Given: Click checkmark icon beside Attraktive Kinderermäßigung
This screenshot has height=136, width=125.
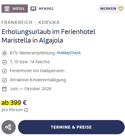Looking at the screenshot, I should point(4,80).
